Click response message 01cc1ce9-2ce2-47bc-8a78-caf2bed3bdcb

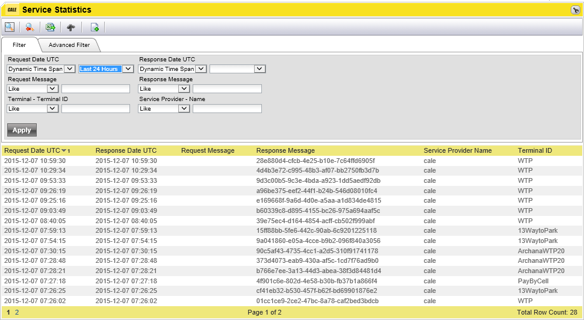(317, 301)
